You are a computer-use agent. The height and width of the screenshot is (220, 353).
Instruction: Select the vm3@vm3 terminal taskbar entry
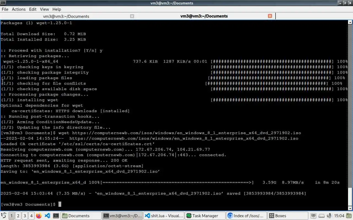[x=122, y=216]
